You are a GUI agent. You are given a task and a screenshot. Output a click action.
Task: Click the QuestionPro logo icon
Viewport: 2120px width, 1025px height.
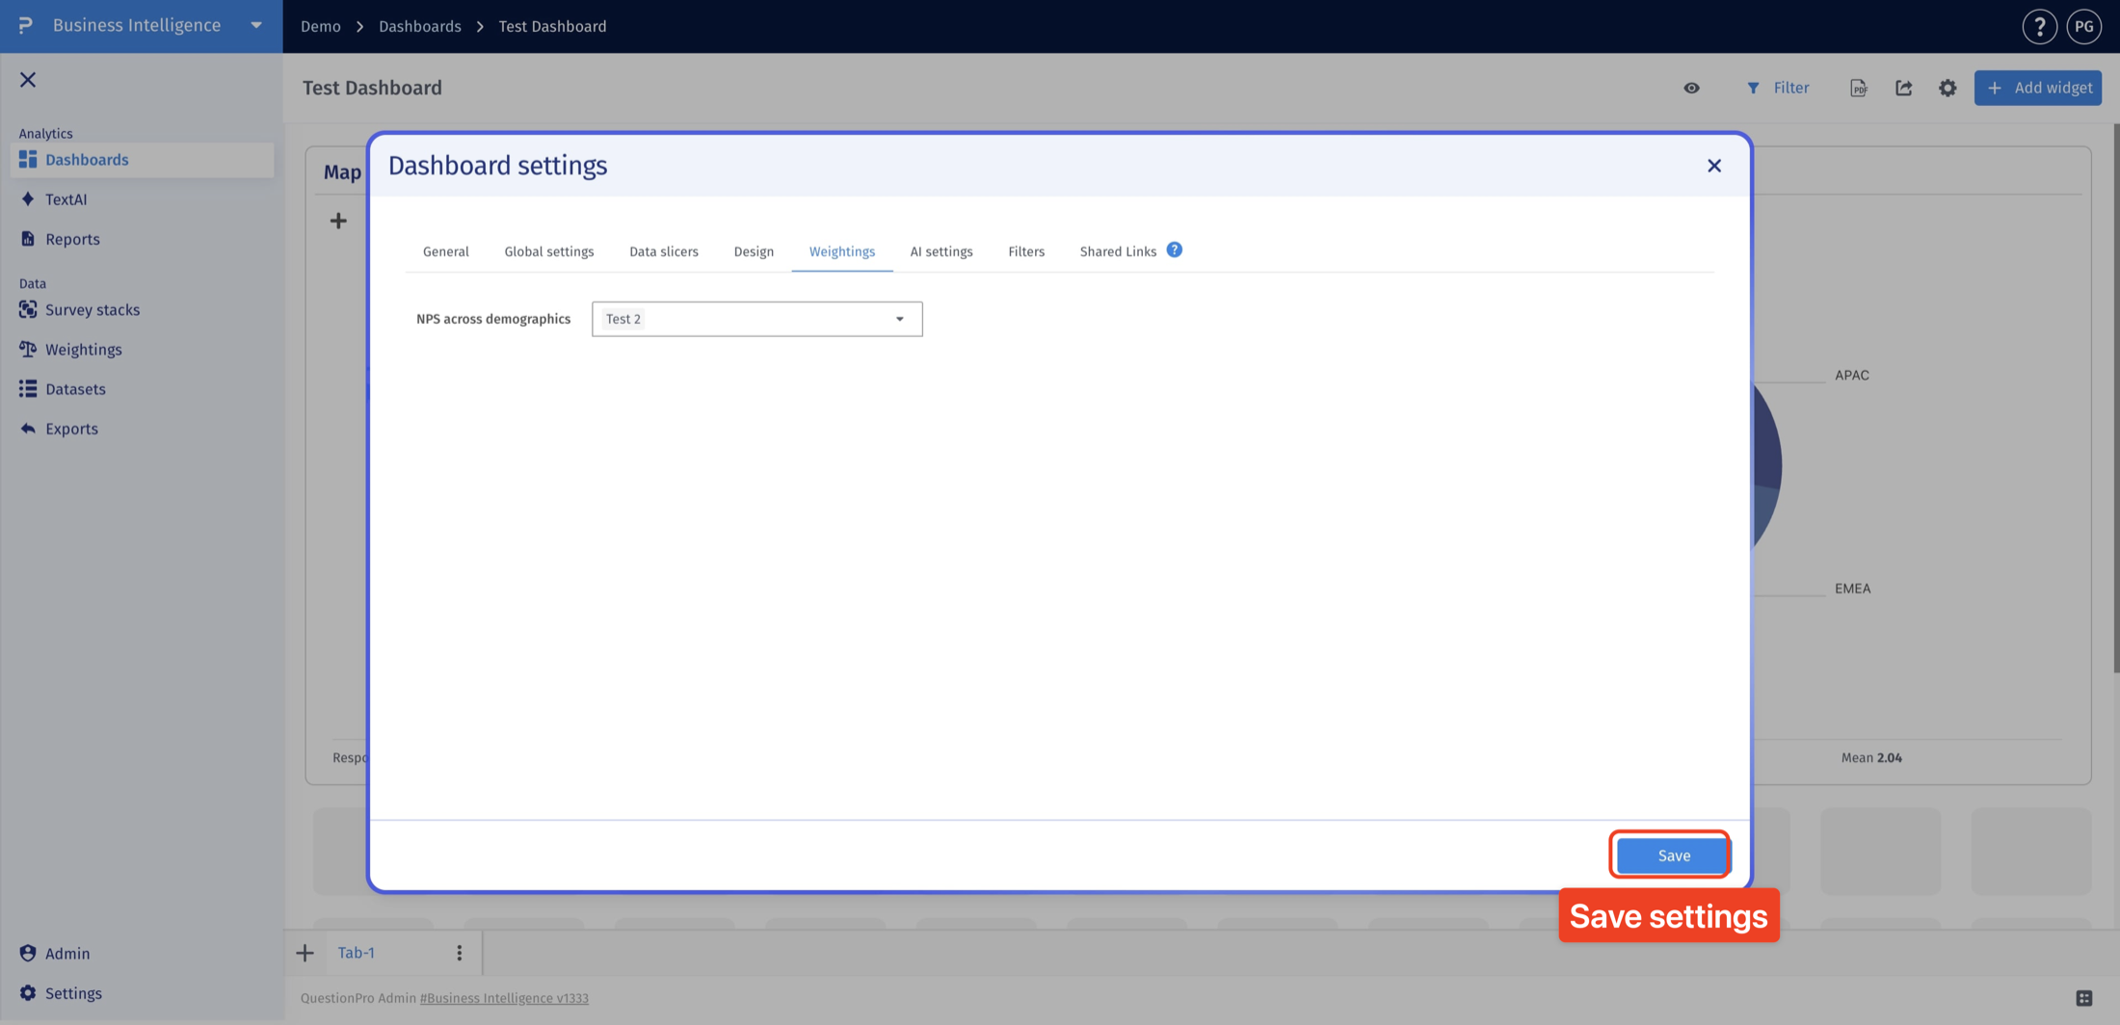coord(26,25)
